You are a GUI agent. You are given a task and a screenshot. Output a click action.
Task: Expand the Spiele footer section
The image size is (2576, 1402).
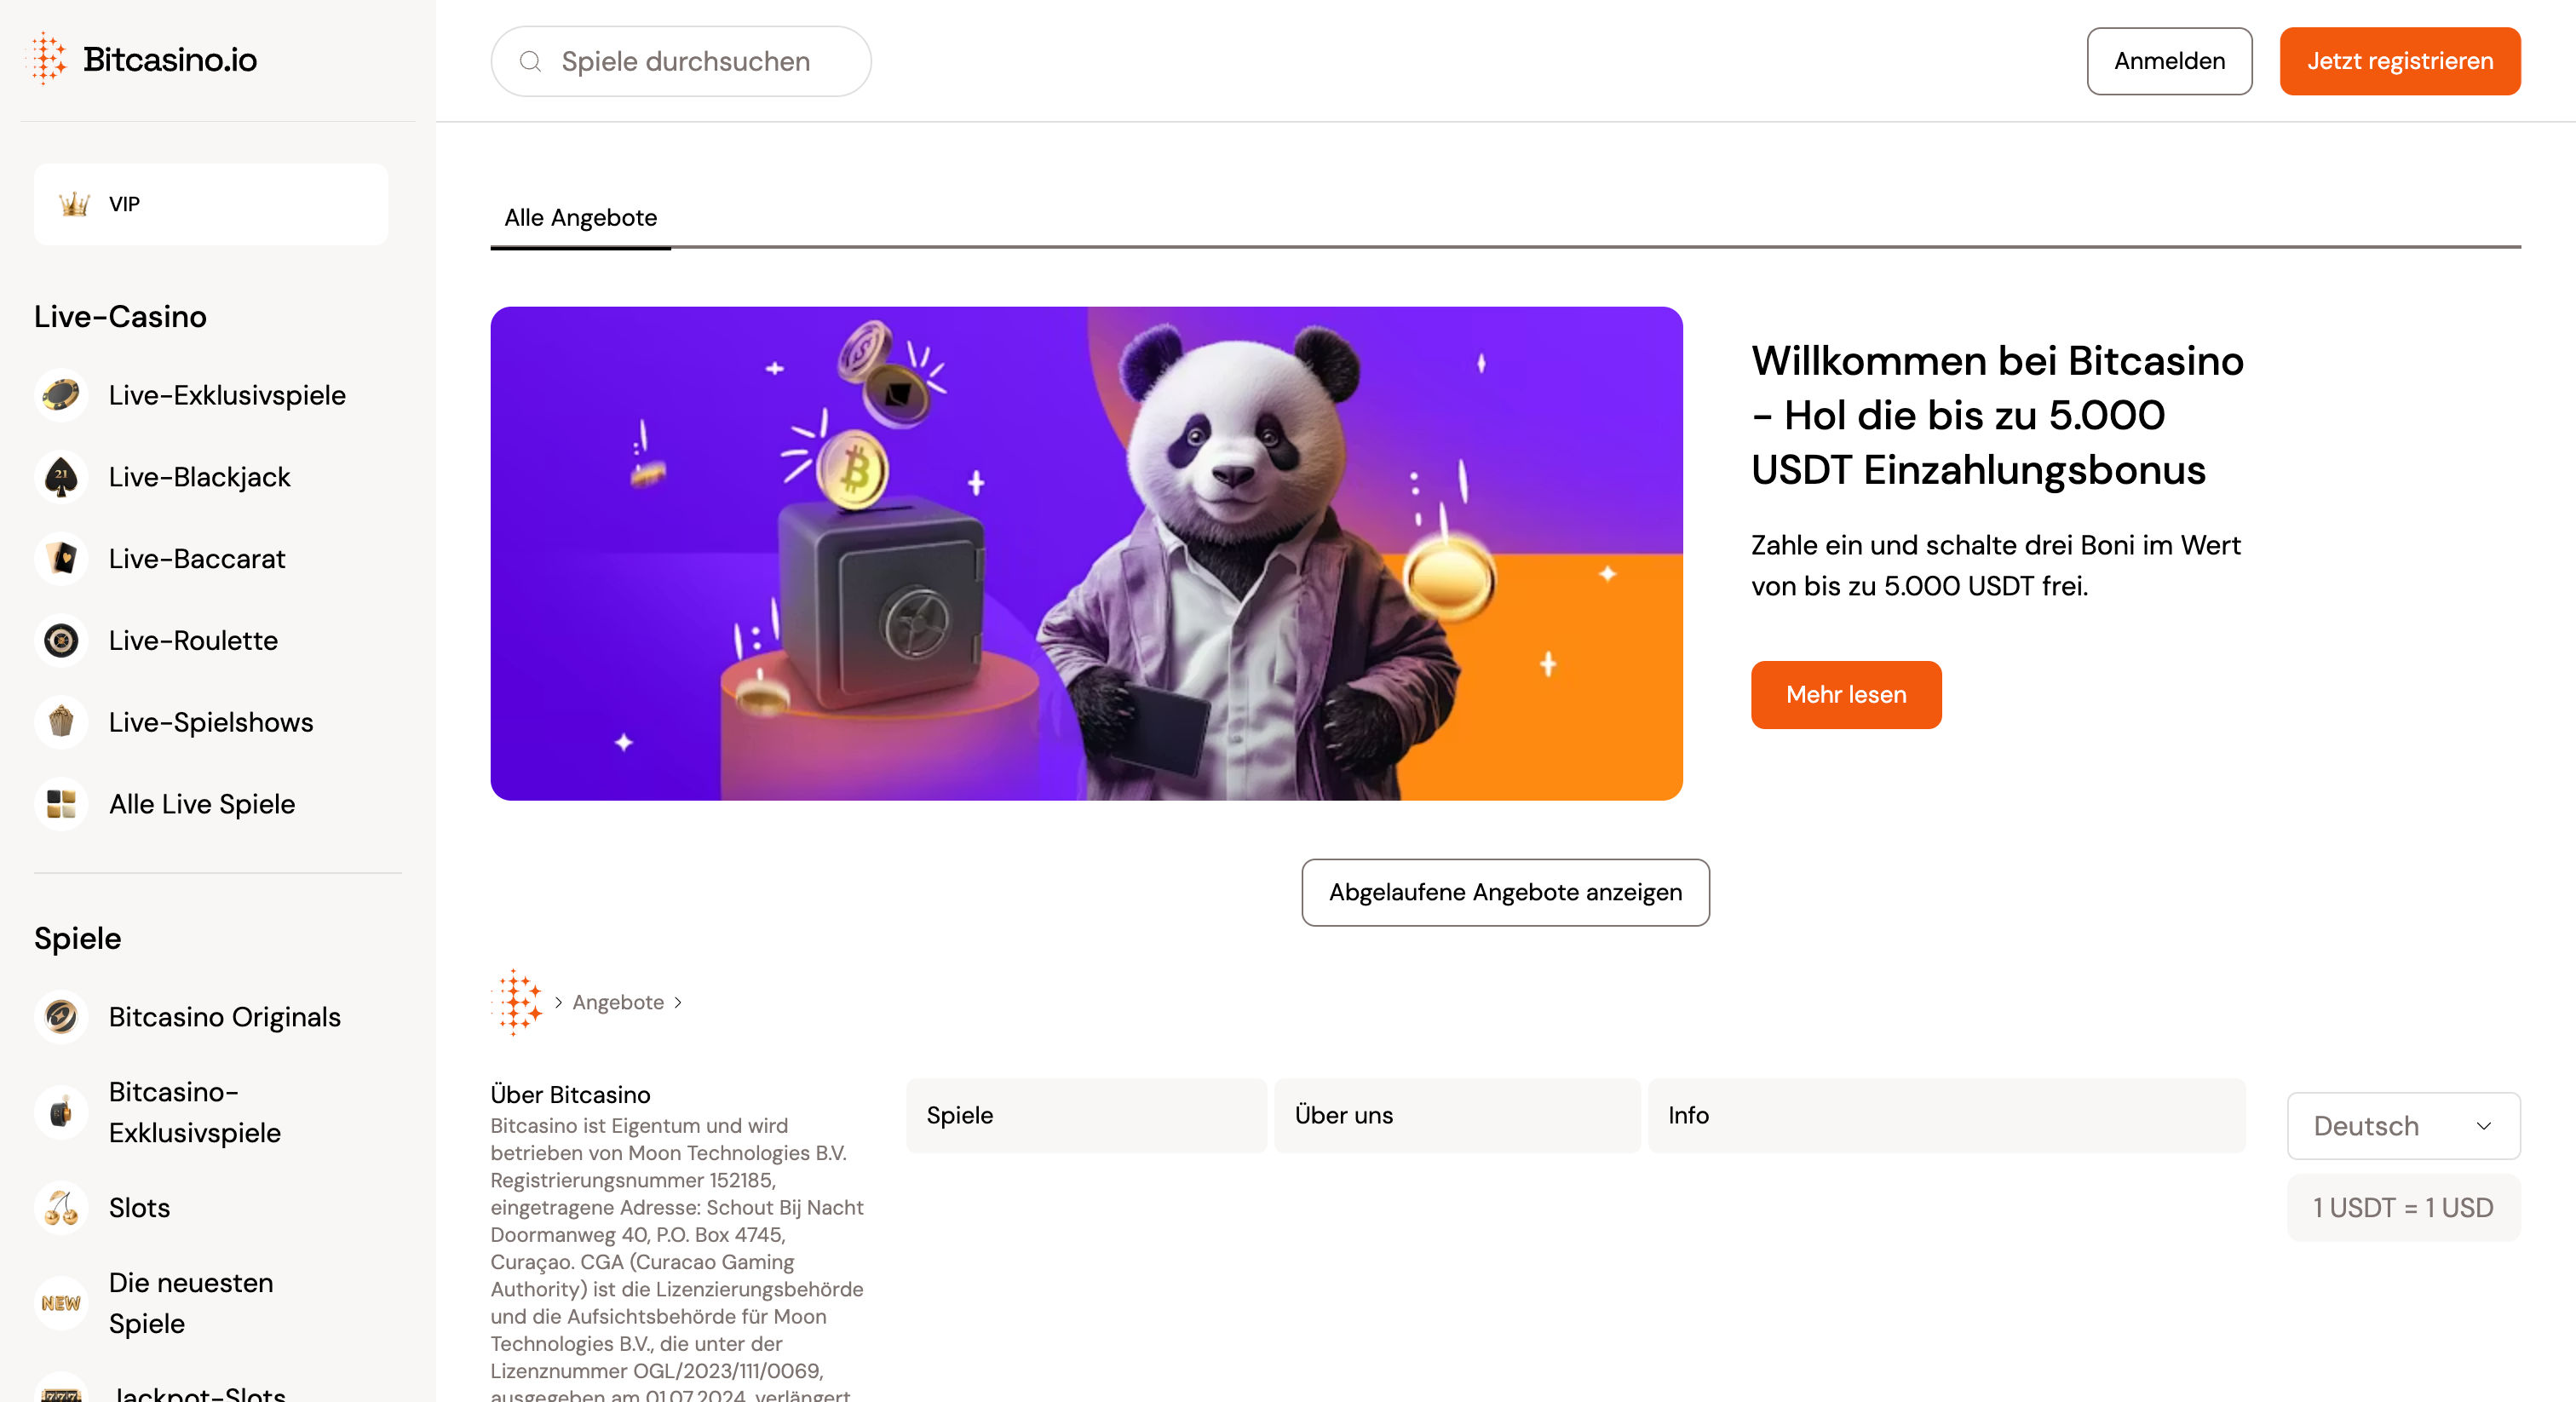1086,1115
